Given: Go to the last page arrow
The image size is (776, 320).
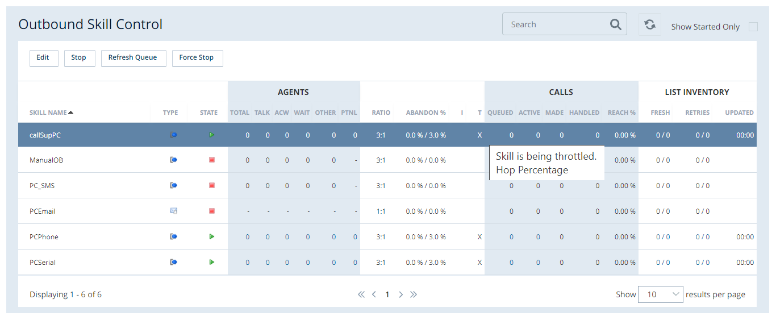Looking at the screenshot, I should point(414,294).
